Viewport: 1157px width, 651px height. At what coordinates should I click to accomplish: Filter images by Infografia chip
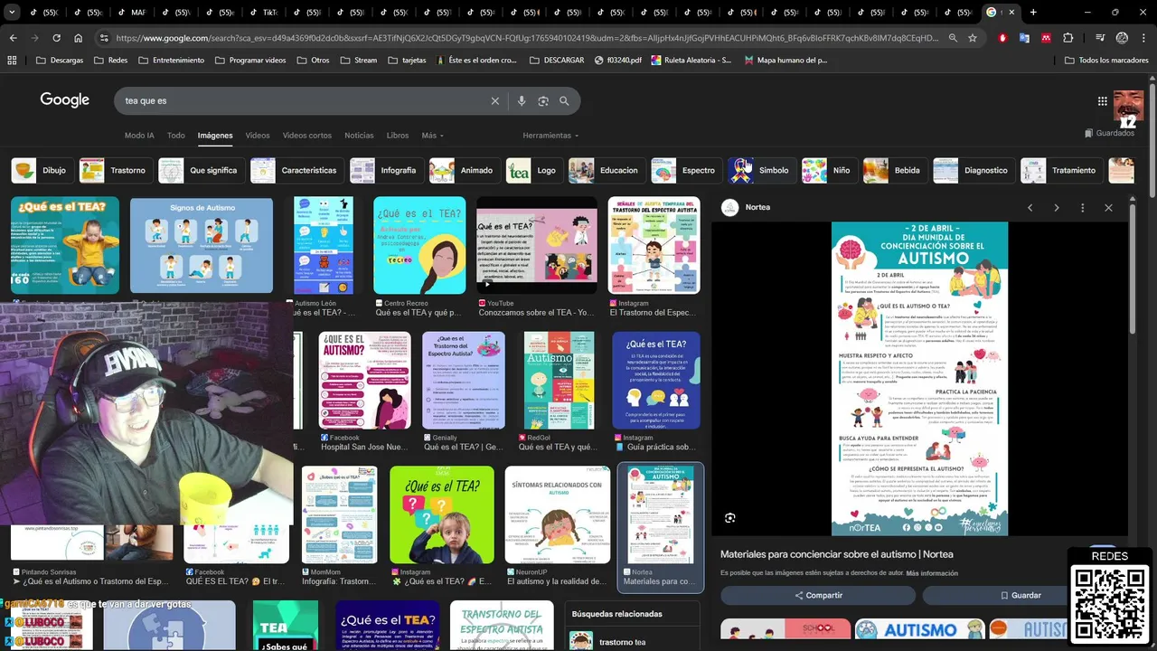[386, 170]
